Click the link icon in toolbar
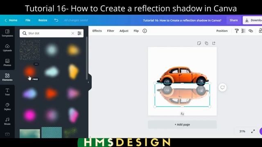Image resolution: width=262 pixels, height=147 pixels. (x=251, y=31)
